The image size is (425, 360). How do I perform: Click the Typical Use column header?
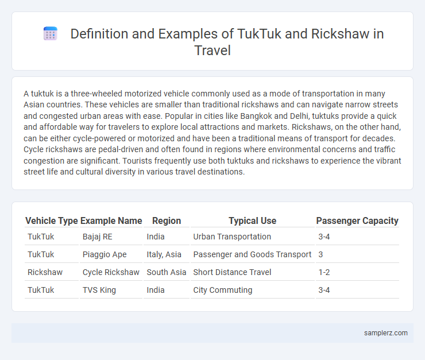[x=252, y=221]
